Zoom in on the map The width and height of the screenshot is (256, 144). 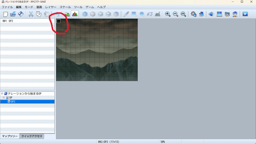[168, 14]
